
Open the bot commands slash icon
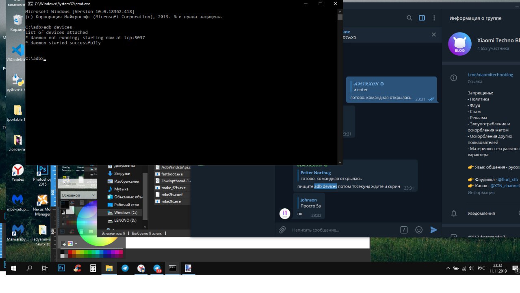pos(404,230)
